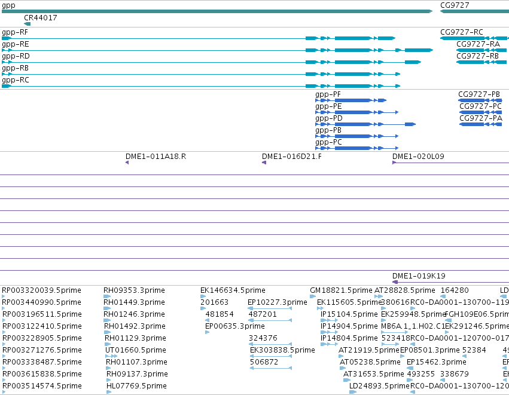Click the RP003338487.5prime EST label
Screen dimensions: 509x395
click(x=42, y=362)
